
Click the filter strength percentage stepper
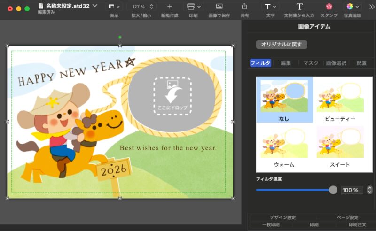370,190
